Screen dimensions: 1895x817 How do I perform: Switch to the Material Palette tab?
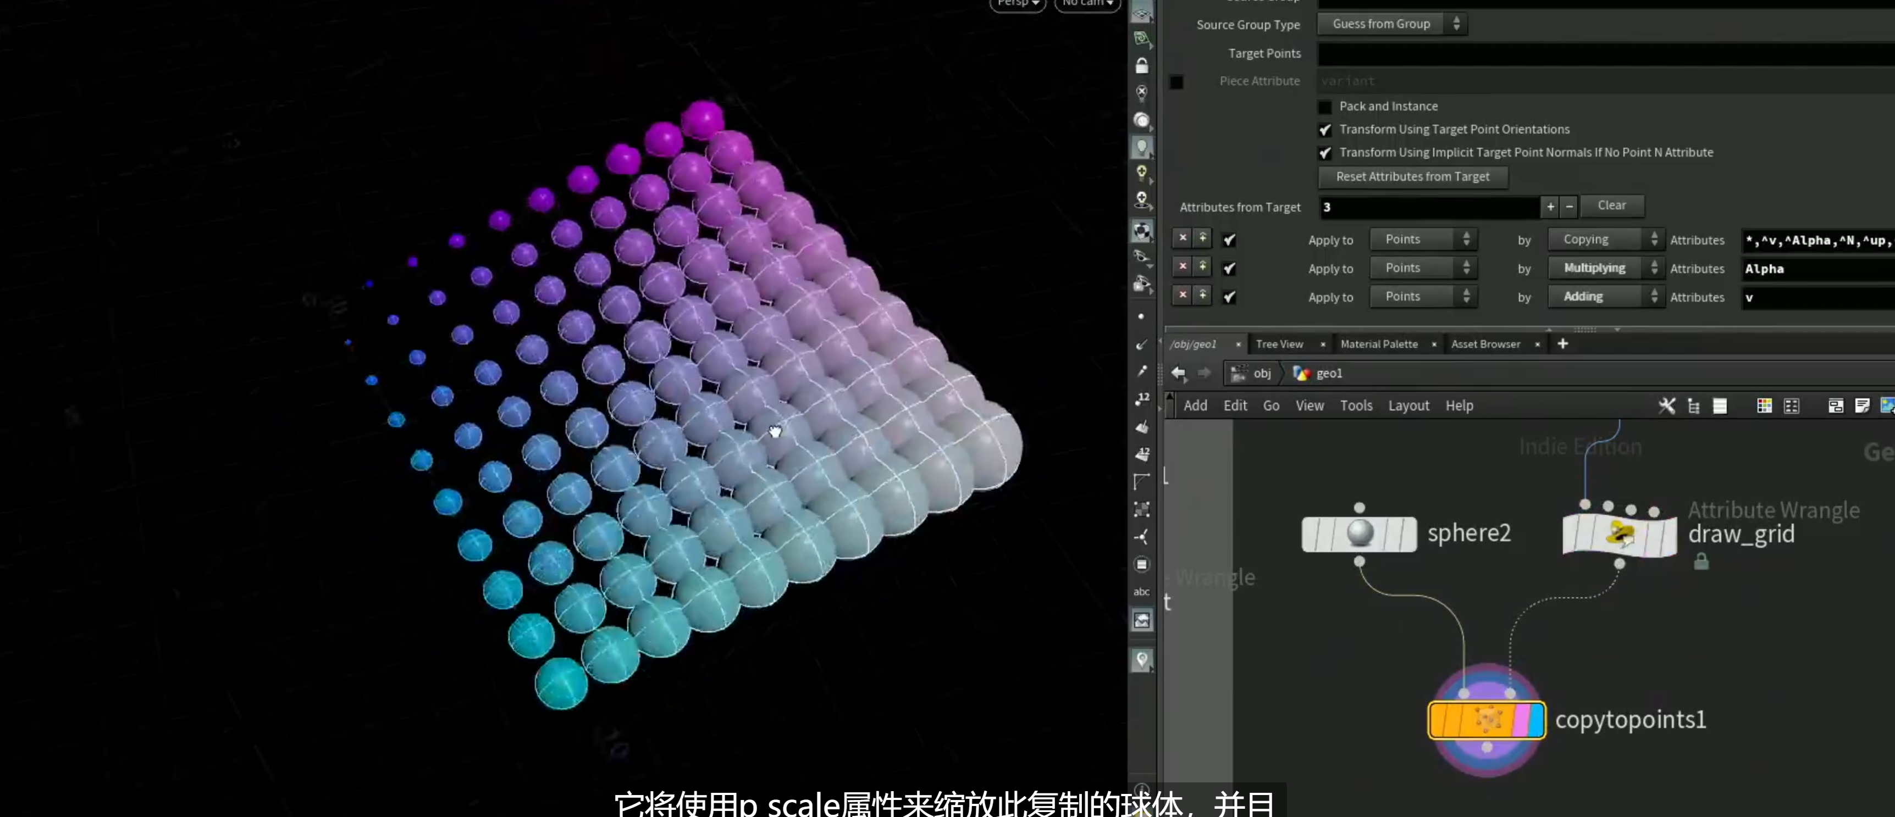(x=1379, y=344)
